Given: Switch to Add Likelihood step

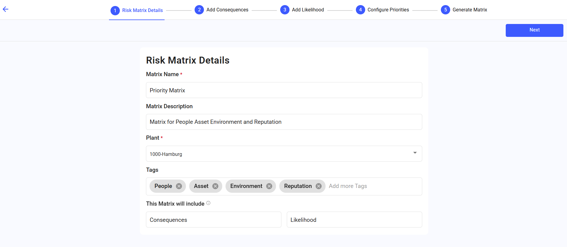Looking at the screenshot, I should (308, 10).
